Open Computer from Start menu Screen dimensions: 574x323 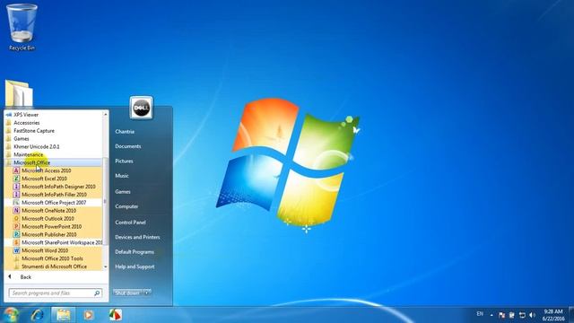126,206
